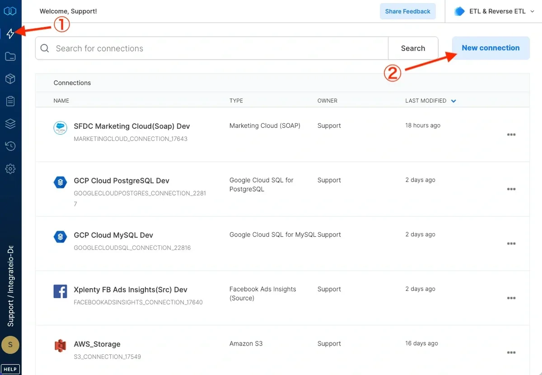Sort by the NAME column header
Image resolution: width=542 pixels, height=375 pixels.
tap(61, 101)
